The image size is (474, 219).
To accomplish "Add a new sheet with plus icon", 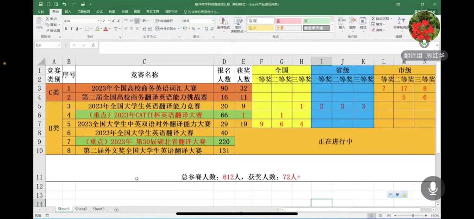I will coord(116,210).
